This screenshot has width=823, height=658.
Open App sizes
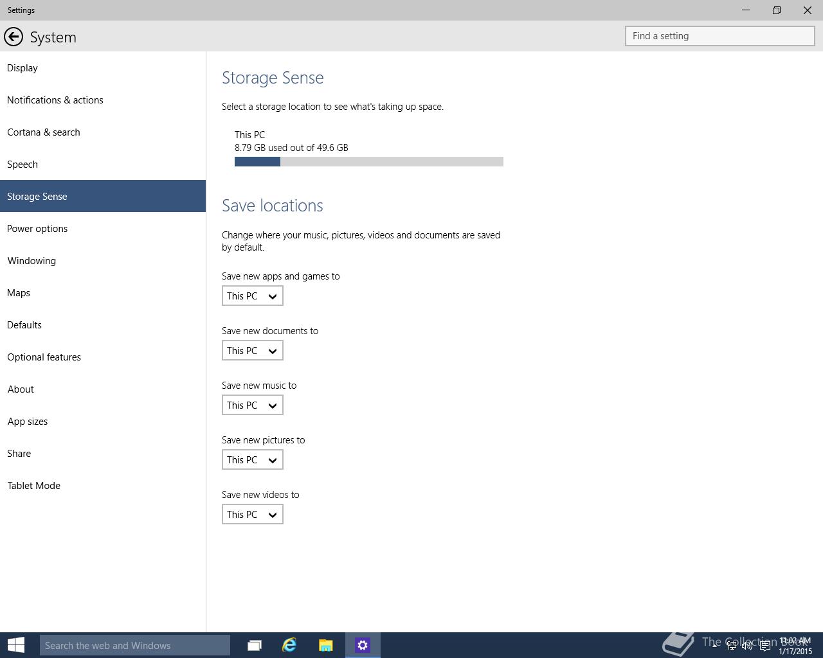tap(103, 421)
